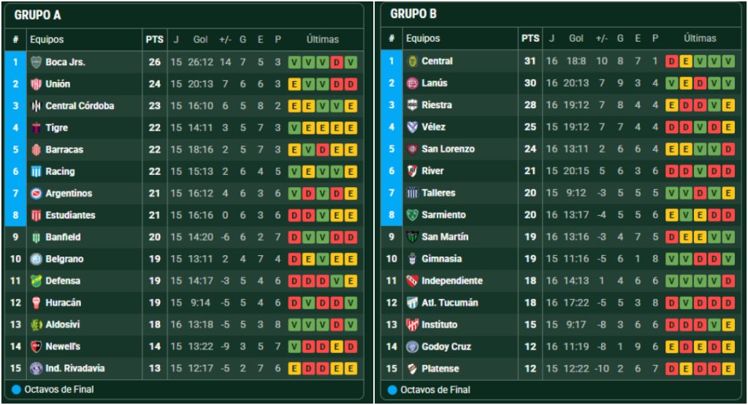748x405 pixels.
Task: Click the Independiente team crest icon
Action: tap(412, 281)
